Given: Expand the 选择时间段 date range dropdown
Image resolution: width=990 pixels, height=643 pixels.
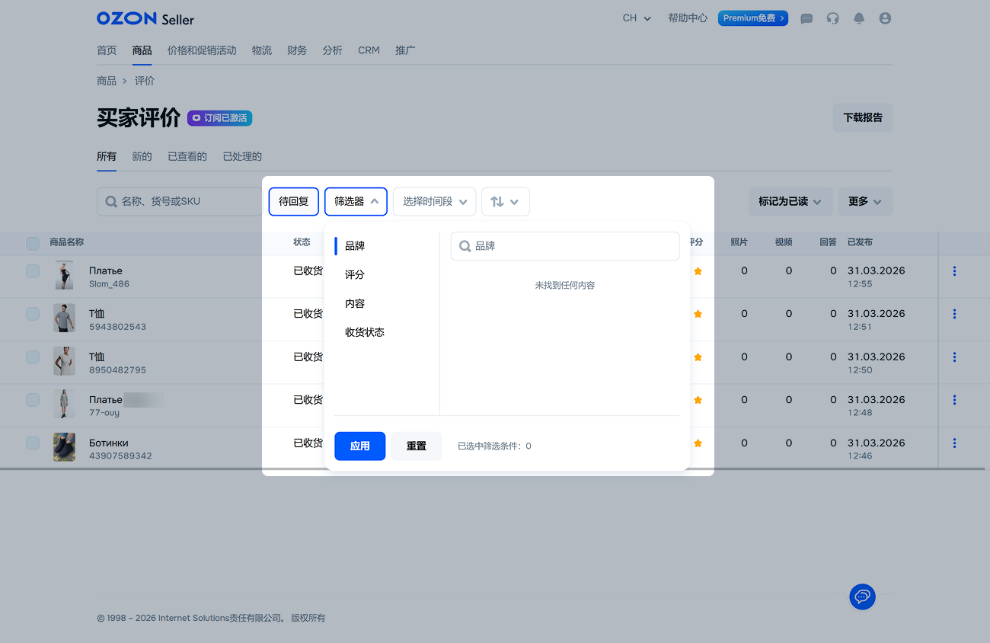Looking at the screenshot, I should (434, 202).
